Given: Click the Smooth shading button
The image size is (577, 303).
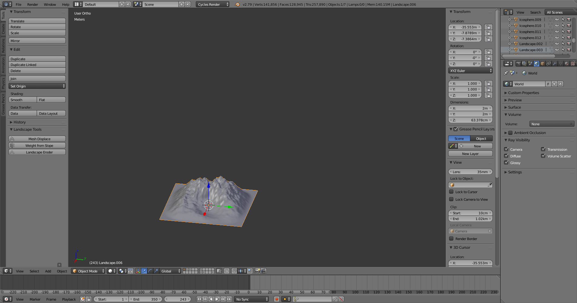Looking at the screenshot, I should click(23, 100).
